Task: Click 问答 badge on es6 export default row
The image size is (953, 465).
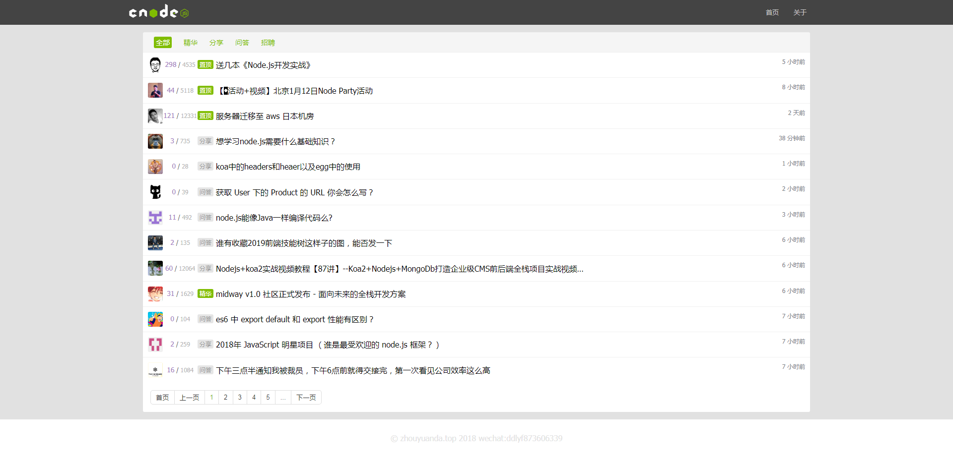Action: 205,319
